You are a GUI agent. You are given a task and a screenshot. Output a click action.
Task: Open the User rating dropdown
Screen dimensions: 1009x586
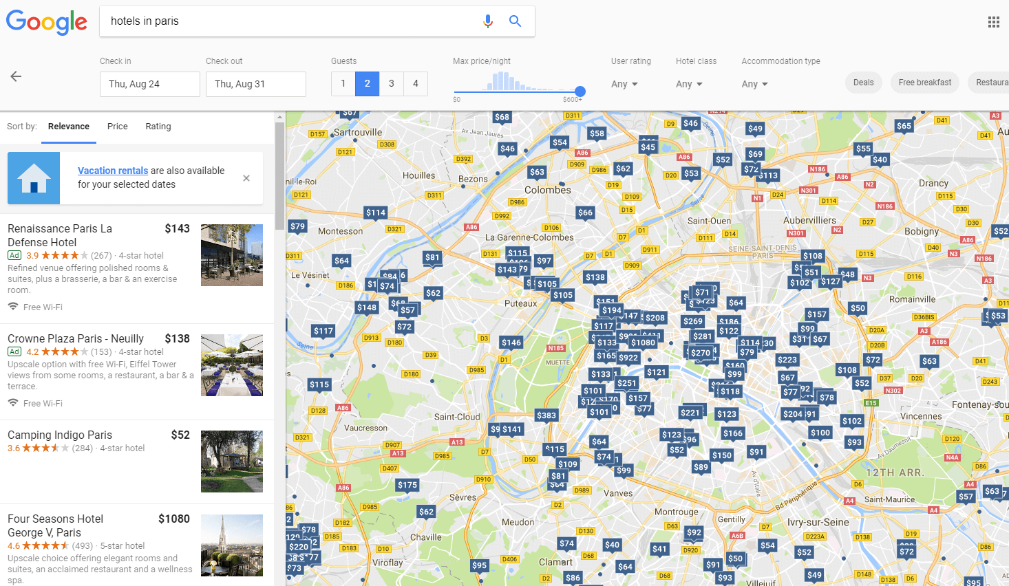pyautogui.click(x=624, y=83)
